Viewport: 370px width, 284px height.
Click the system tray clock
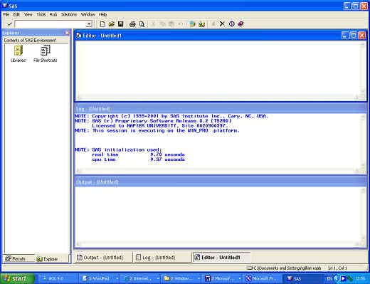(361, 278)
